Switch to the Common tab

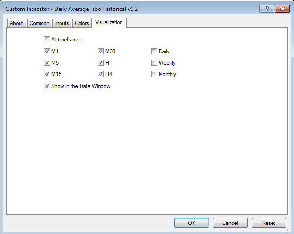(40, 23)
